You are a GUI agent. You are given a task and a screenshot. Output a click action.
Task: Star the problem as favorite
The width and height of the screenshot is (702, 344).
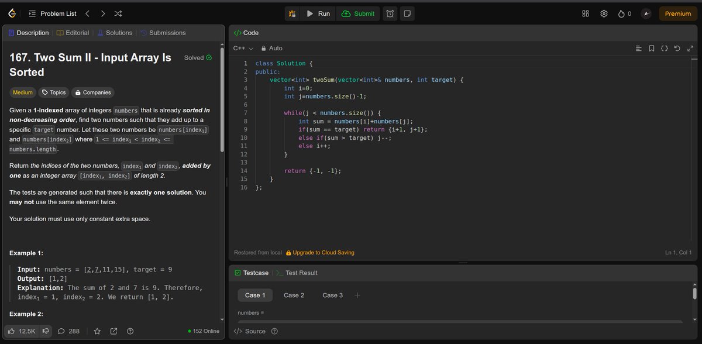[98, 331]
